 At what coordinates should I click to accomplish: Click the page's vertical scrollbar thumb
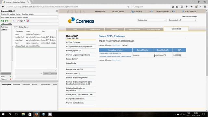[x=207, y=44]
